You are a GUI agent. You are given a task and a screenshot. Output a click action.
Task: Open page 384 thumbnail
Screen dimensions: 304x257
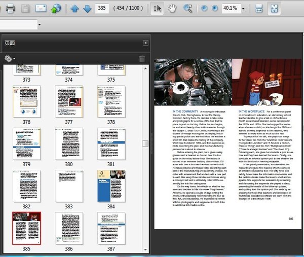tap(111, 187)
